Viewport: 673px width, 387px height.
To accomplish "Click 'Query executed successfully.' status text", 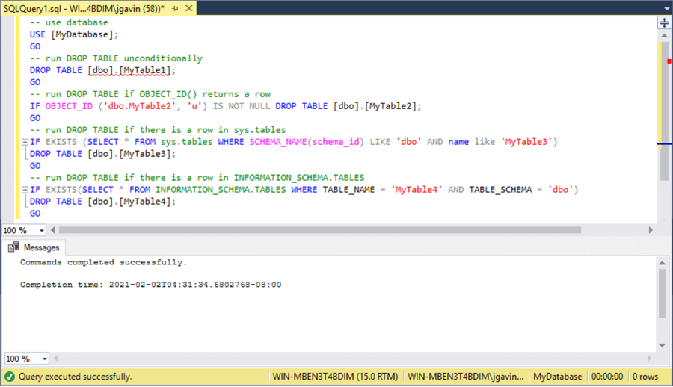I will [x=75, y=377].
